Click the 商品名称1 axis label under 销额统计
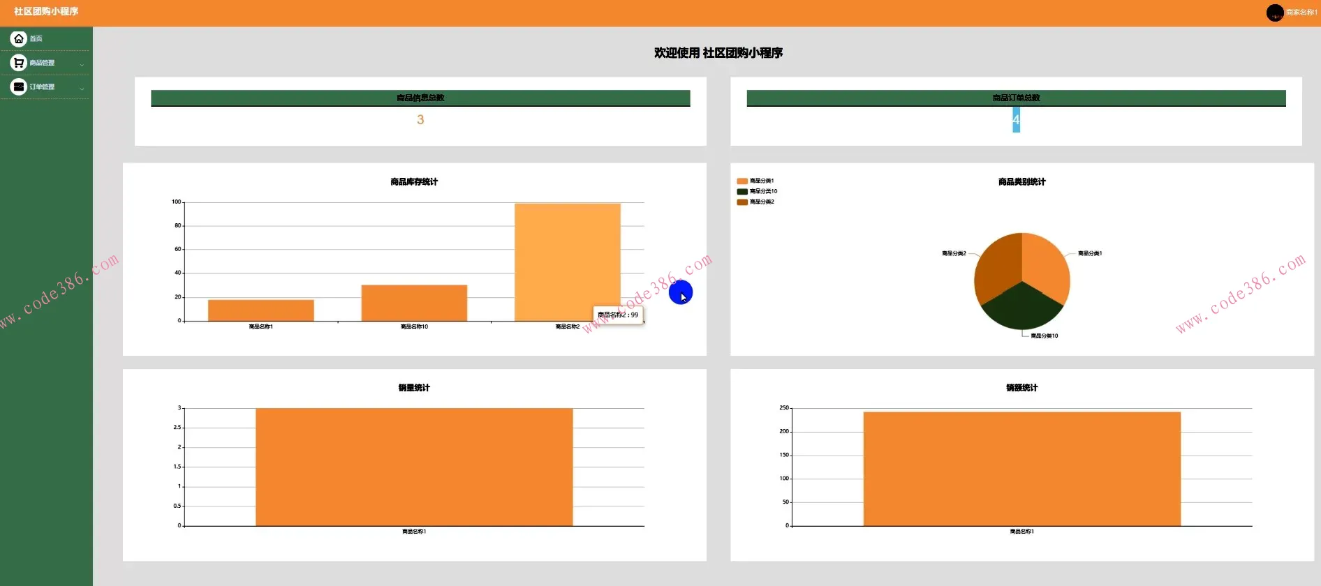 point(1022,532)
